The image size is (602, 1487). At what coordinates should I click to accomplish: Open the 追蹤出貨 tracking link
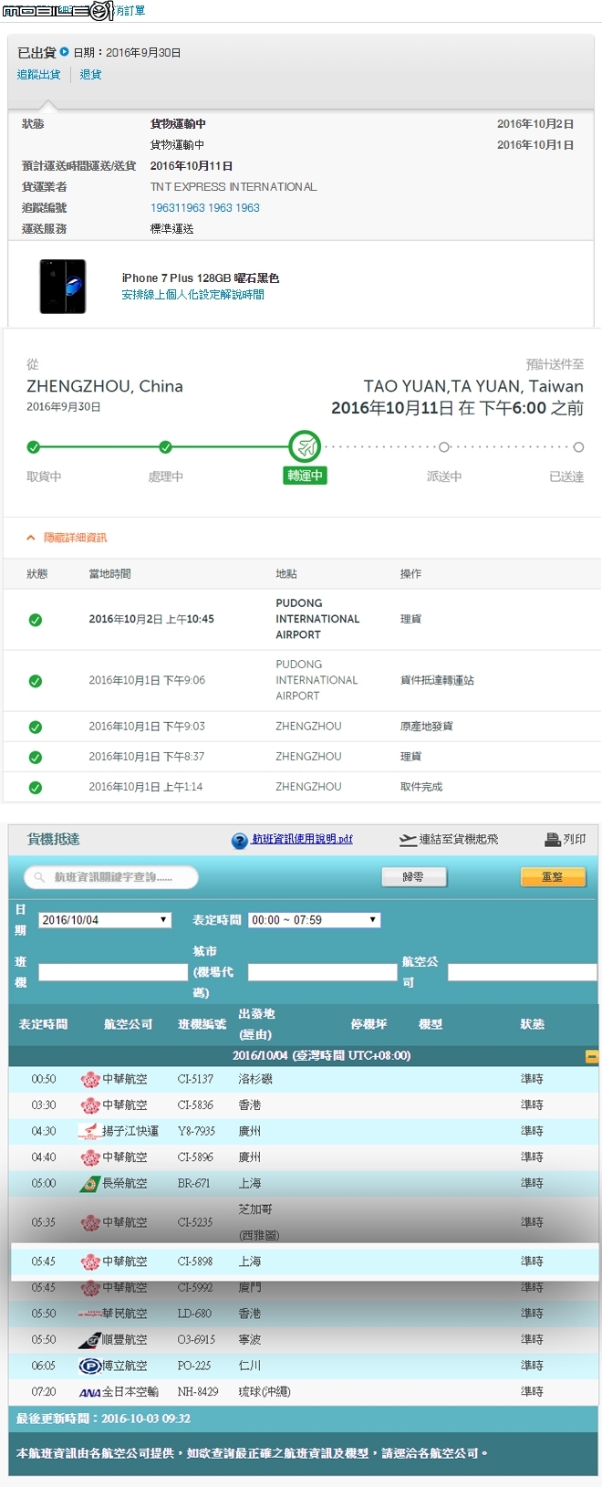pyautogui.click(x=39, y=75)
